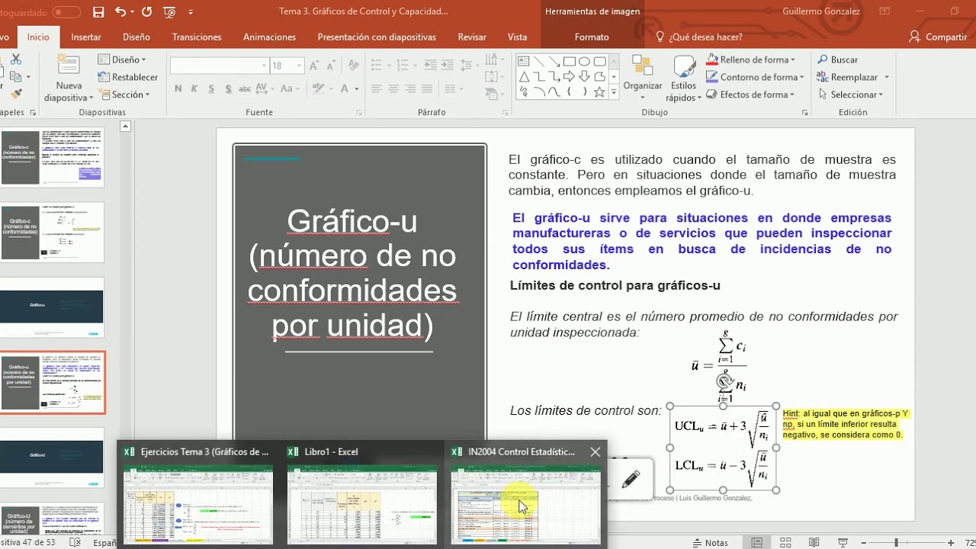Select the triangle shape in the gallery
Viewport: 976px width, 549px height.
524,76
